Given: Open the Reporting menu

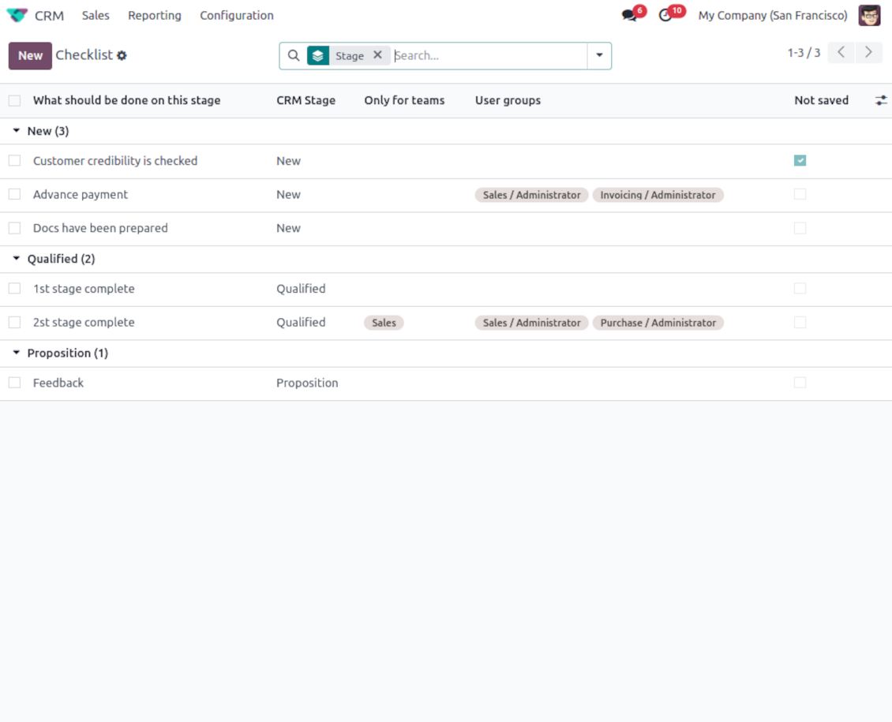Looking at the screenshot, I should (155, 16).
